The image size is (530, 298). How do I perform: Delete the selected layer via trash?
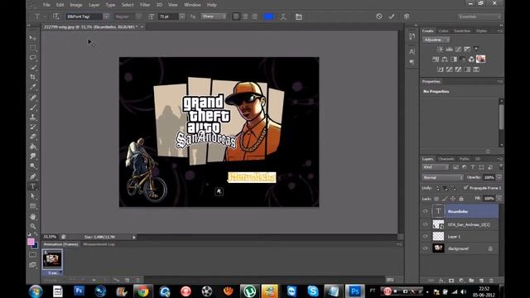pos(491,281)
